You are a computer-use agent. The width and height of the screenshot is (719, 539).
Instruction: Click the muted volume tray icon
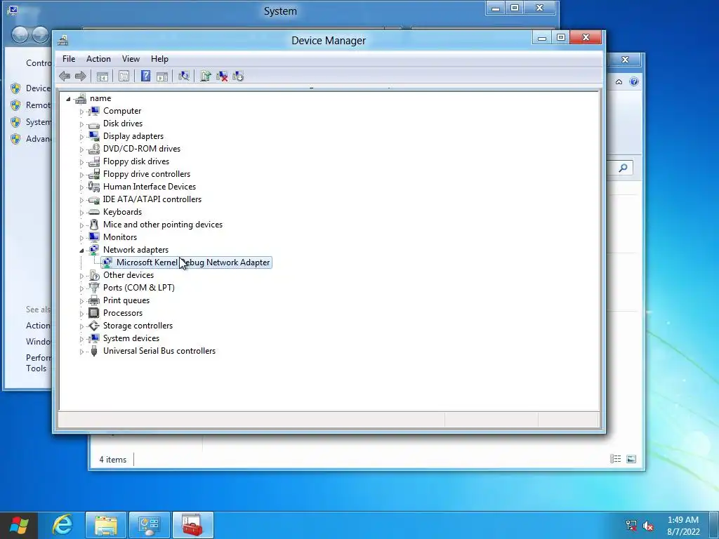click(x=648, y=525)
